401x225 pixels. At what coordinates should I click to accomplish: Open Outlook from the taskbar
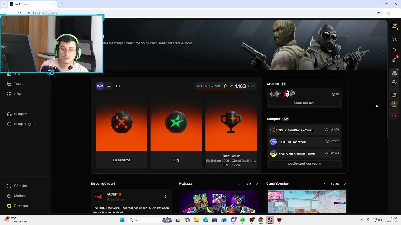coord(224,220)
